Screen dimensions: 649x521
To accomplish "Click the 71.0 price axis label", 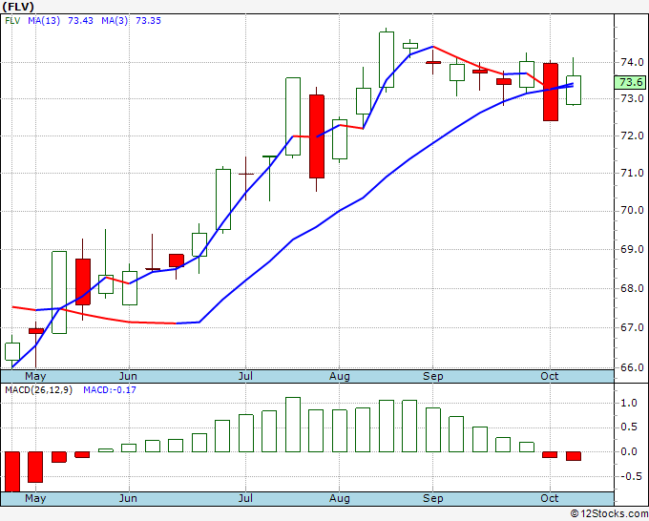I will click(632, 173).
